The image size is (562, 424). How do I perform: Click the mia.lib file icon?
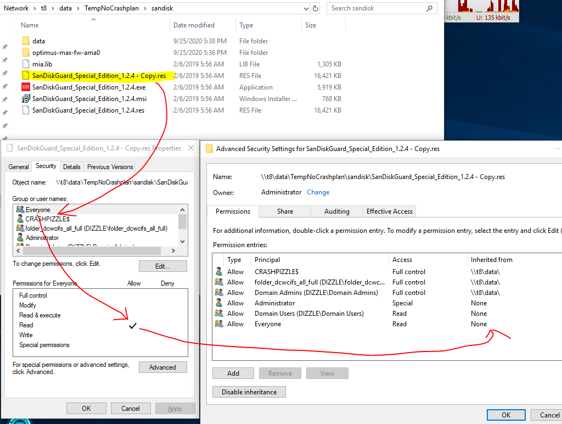pyautogui.click(x=26, y=64)
